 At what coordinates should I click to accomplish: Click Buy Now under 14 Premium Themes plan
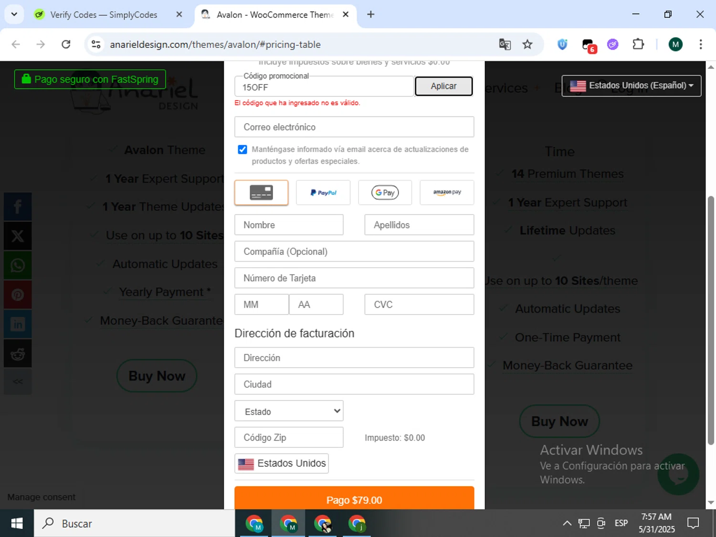(x=559, y=421)
